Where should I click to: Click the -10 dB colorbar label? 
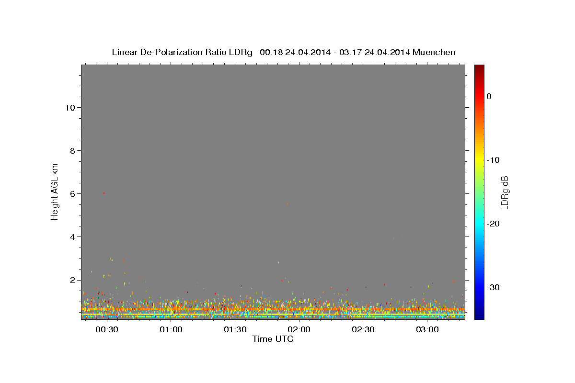click(x=494, y=160)
